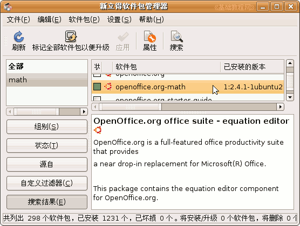The width and height of the screenshot is (300, 226).
Task: Click package list scrollbar down arrow
Action: point(290,97)
